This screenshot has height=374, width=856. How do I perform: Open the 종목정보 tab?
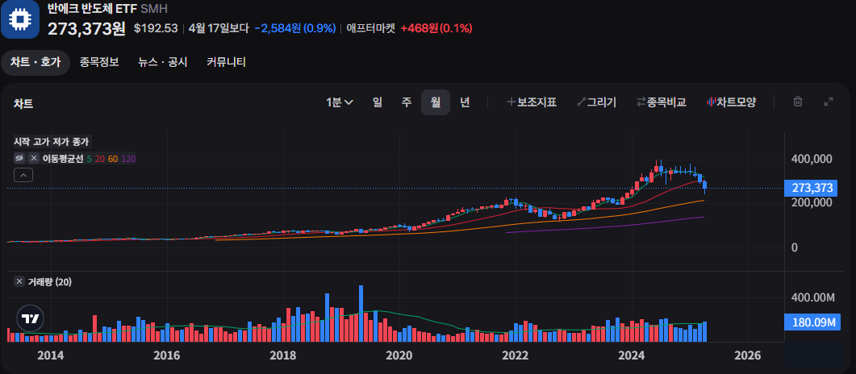[99, 62]
